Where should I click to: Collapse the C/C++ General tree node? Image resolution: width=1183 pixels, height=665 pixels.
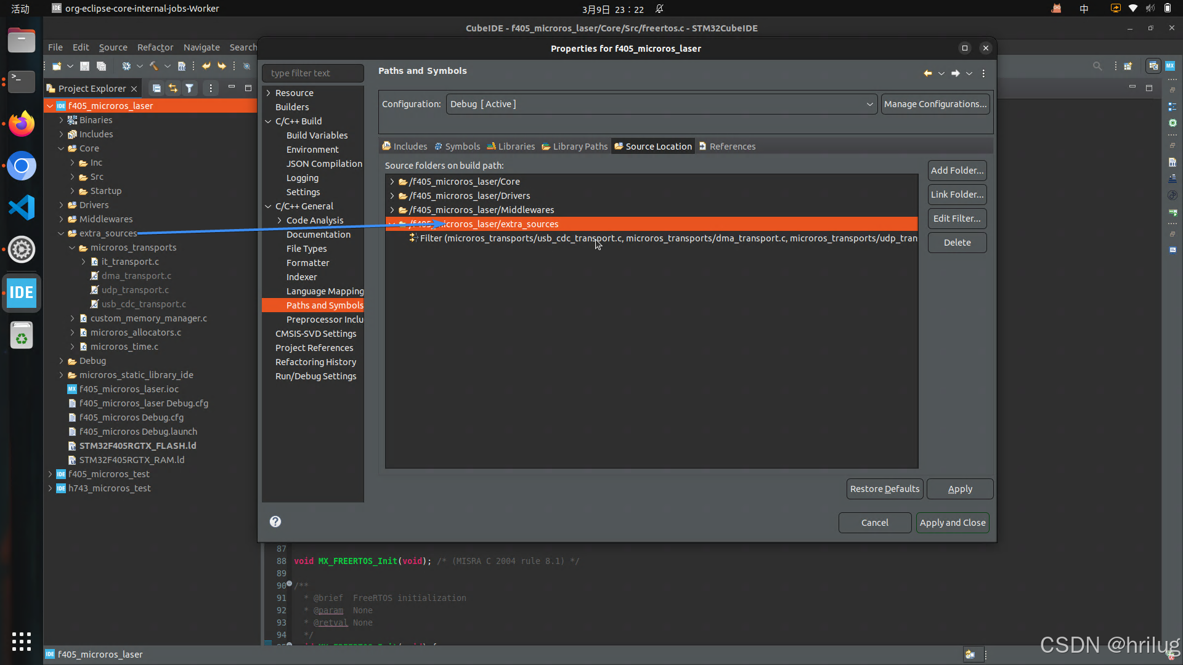(x=269, y=206)
